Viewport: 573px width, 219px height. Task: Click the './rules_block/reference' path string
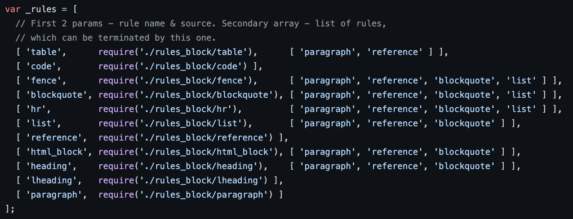pos(204,138)
